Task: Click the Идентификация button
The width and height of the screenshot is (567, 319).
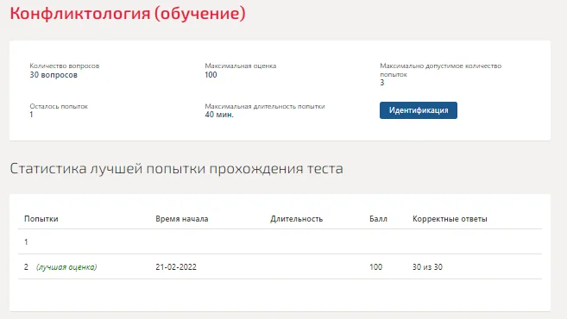Action: coord(419,110)
